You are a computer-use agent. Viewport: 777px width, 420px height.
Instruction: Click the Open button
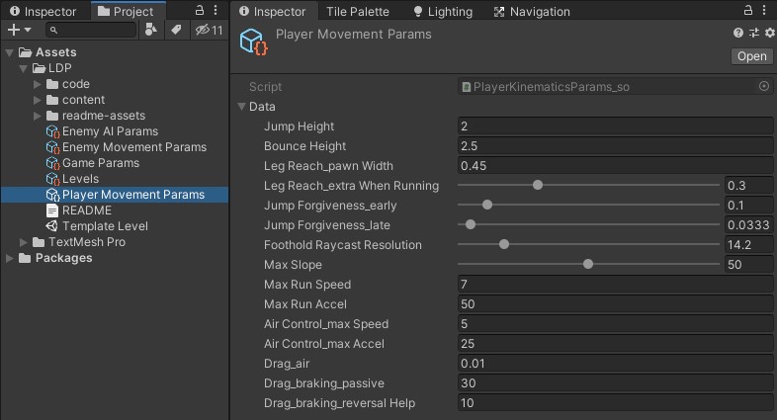[751, 56]
